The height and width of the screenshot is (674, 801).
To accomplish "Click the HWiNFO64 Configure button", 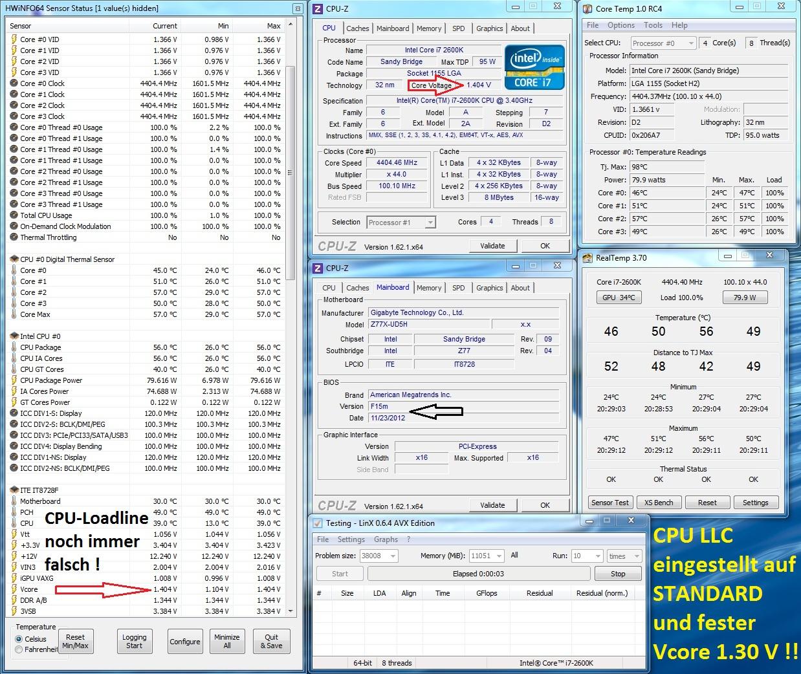I will coord(185,642).
